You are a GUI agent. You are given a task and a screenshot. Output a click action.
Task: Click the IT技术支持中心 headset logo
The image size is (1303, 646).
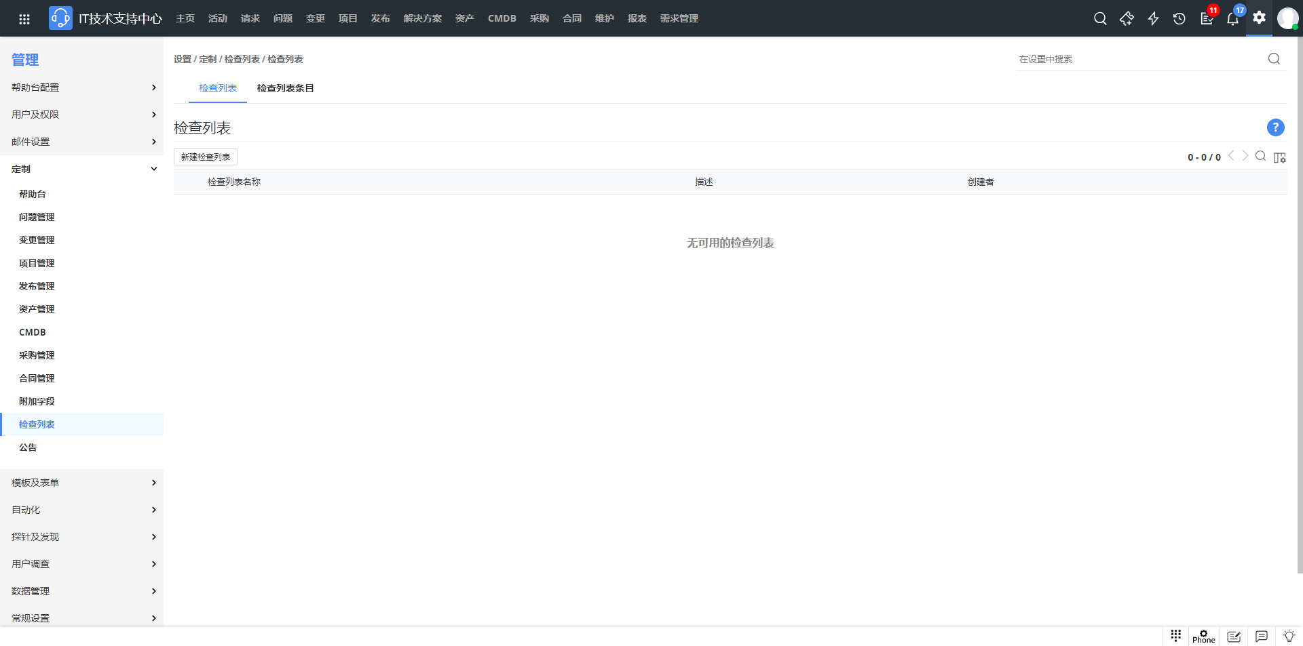tap(60, 18)
